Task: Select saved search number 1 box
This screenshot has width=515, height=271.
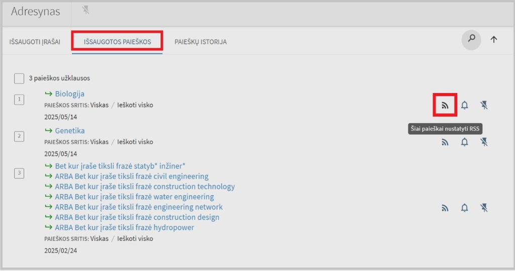Action: pyautogui.click(x=19, y=100)
